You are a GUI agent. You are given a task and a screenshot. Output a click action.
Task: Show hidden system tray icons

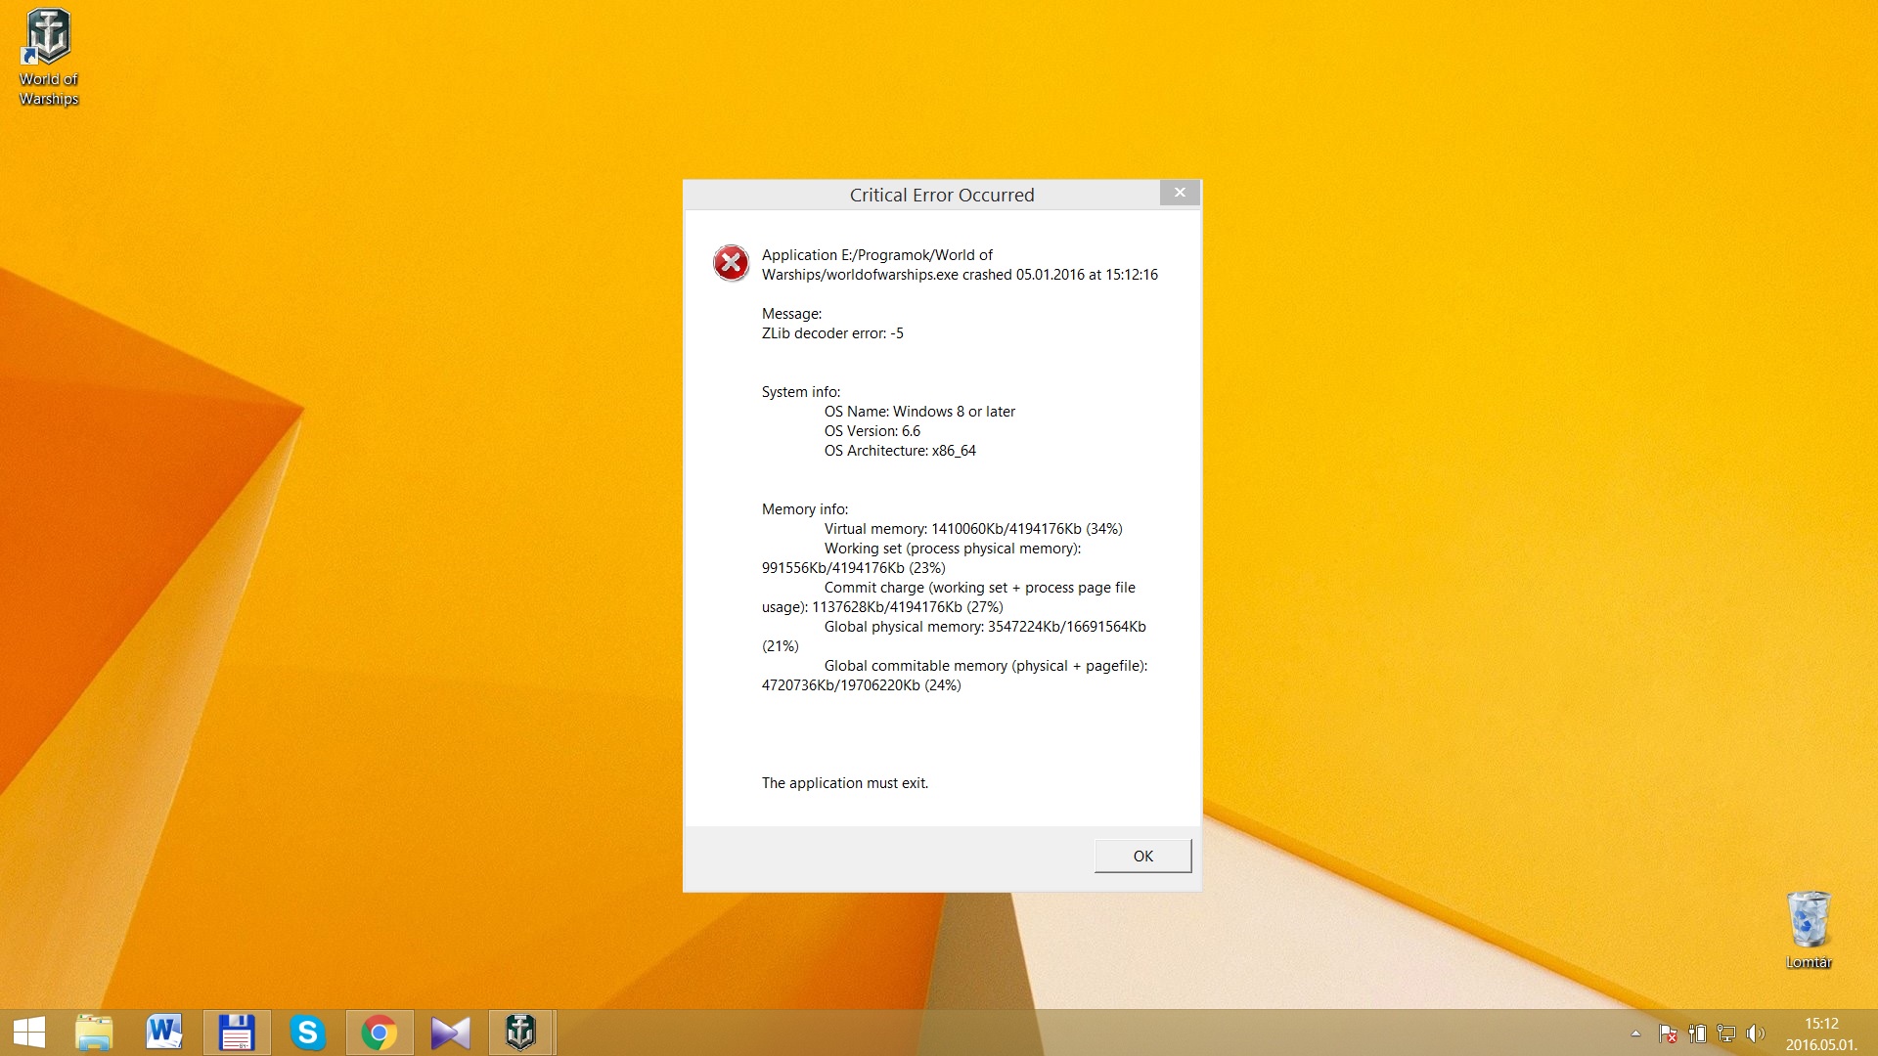pyautogui.click(x=1635, y=1034)
